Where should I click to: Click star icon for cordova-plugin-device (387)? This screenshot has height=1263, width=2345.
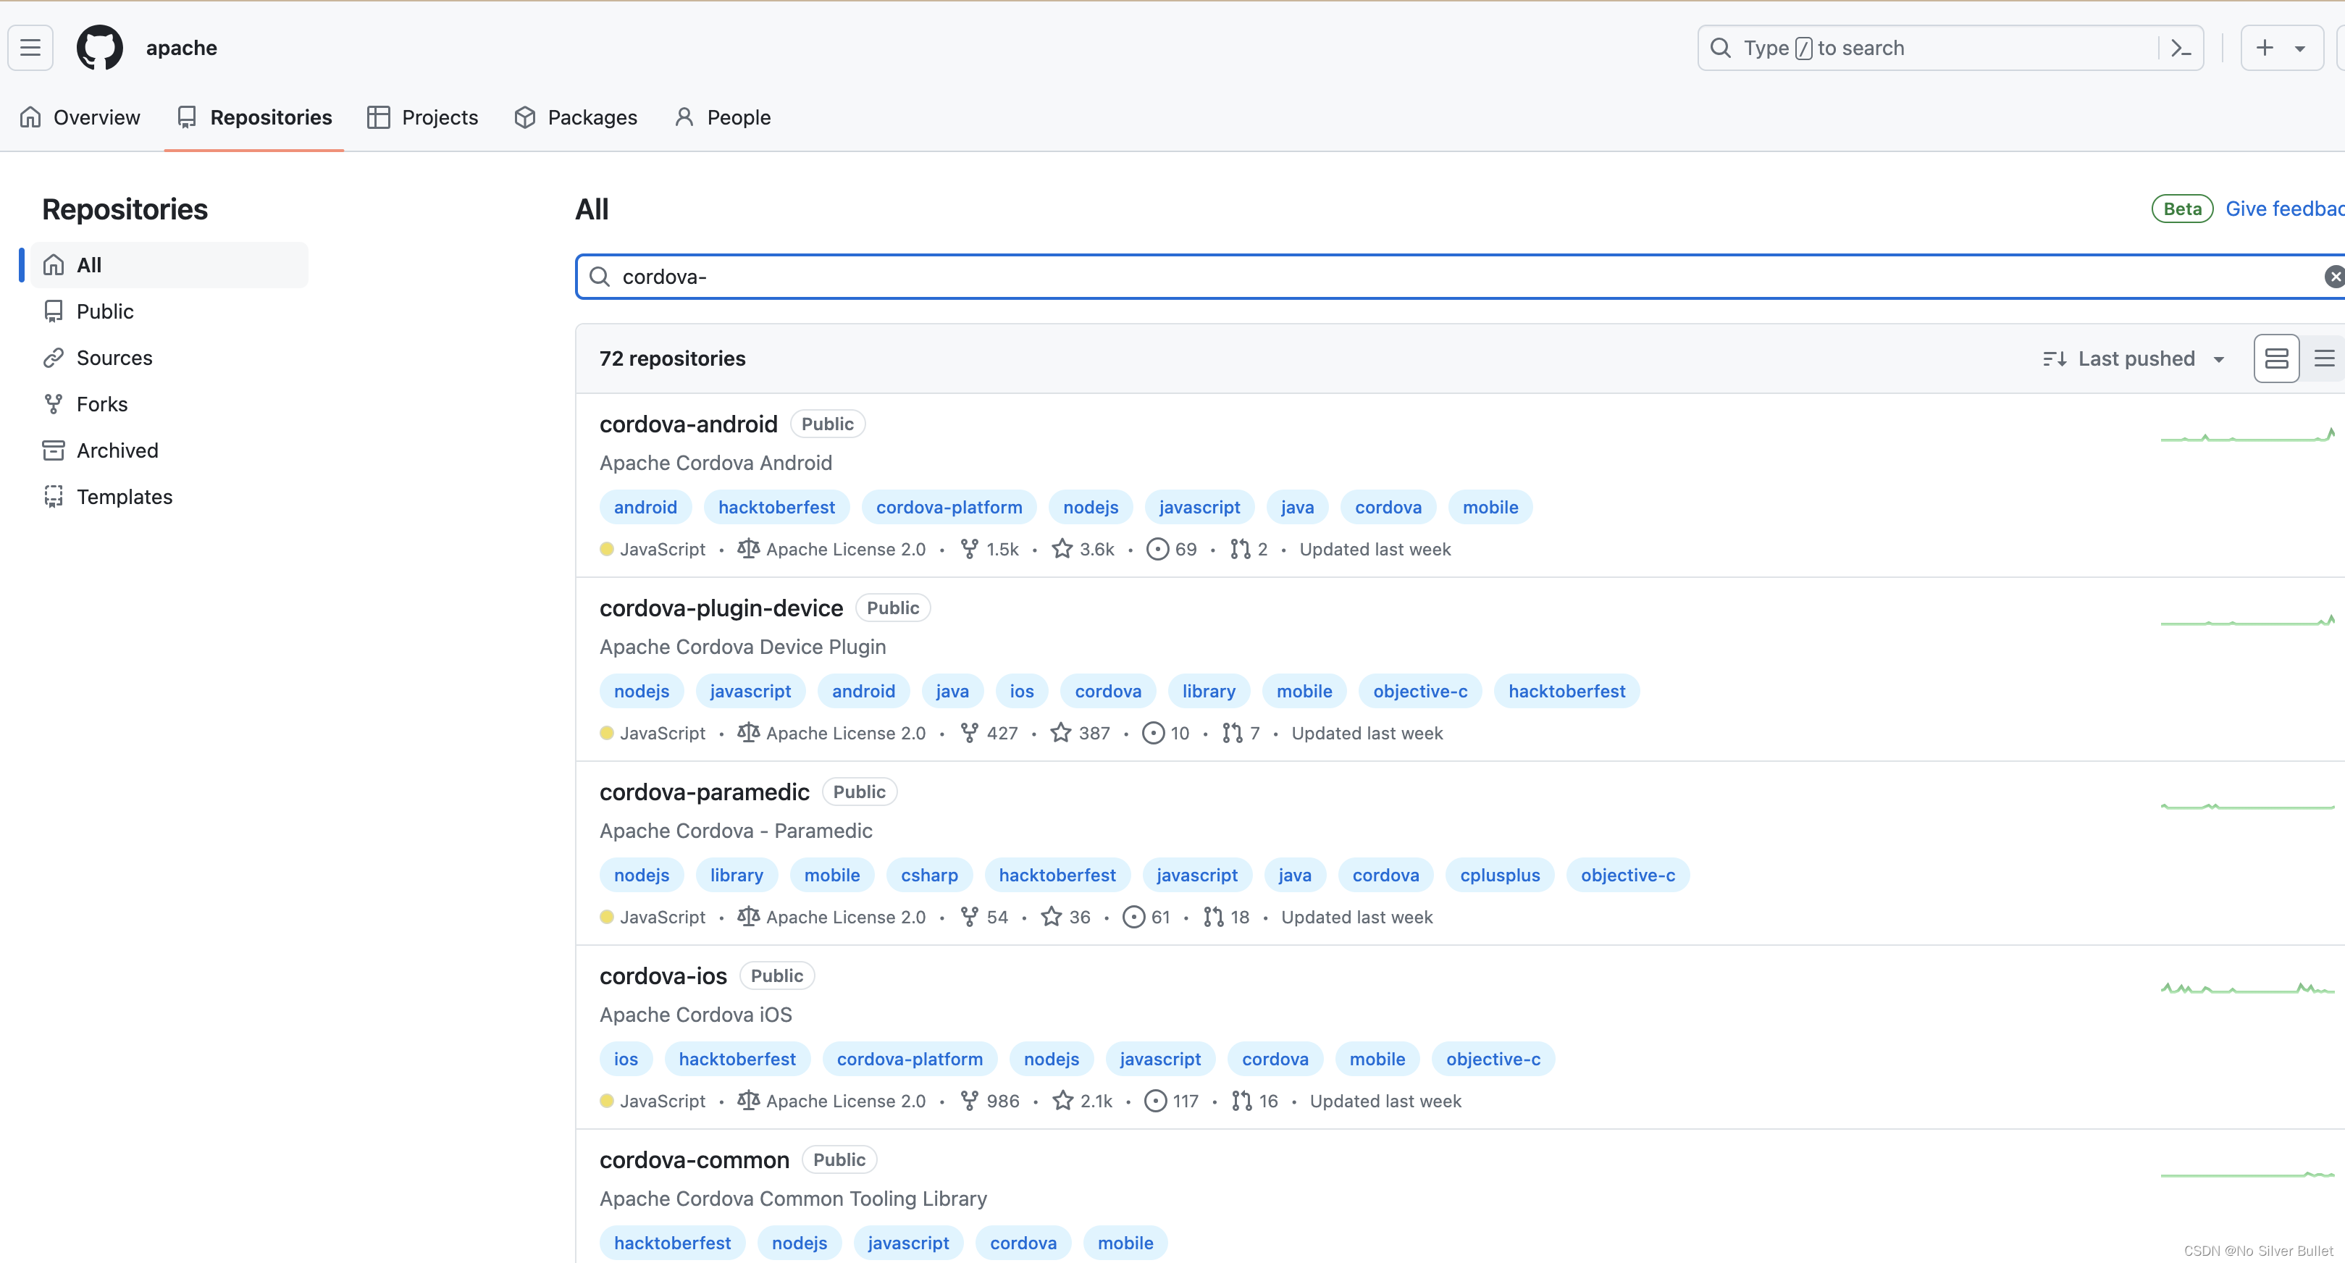pos(1060,733)
